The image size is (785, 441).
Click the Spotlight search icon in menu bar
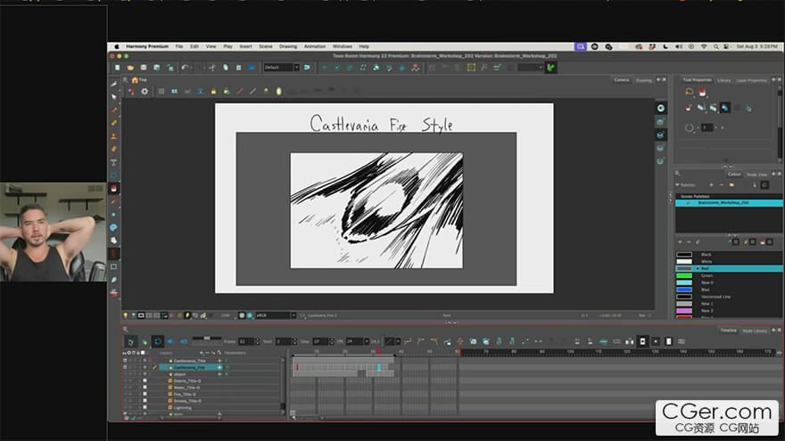(x=716, y=46)
